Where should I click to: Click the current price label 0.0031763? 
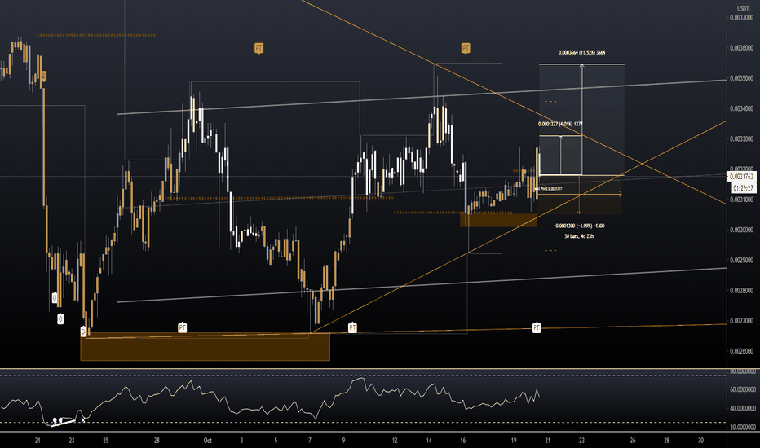741,177
